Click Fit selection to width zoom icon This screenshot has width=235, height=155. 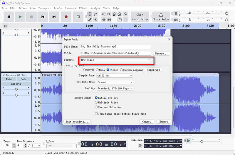[114, 14]
